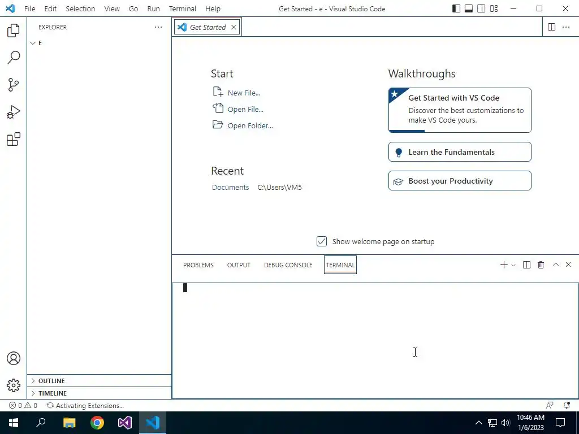Switch to the Output panel tab

[x=239, y=265]
